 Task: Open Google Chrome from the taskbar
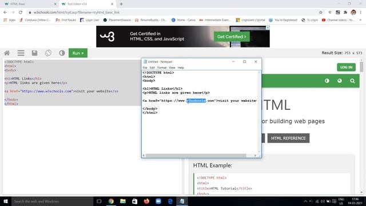pos(111,201)
